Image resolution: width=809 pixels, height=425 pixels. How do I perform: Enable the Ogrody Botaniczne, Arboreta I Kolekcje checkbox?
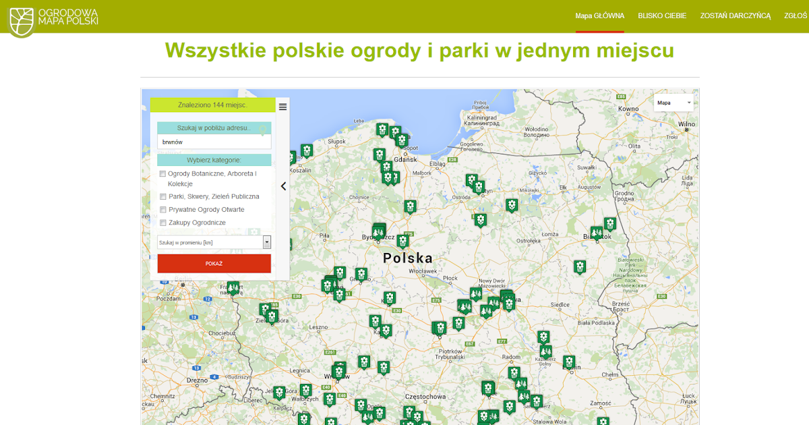click(162, 173)
